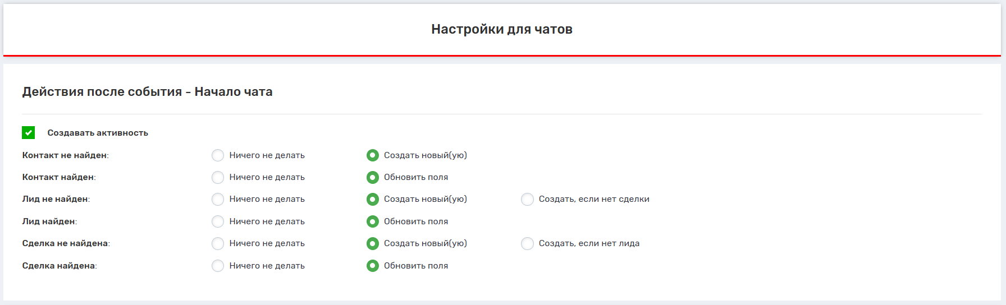Select 'Ничего не делать' for Лид не найден

tap(218, 199)
